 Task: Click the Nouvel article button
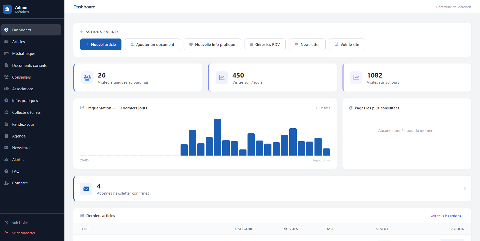pos(101,44)
